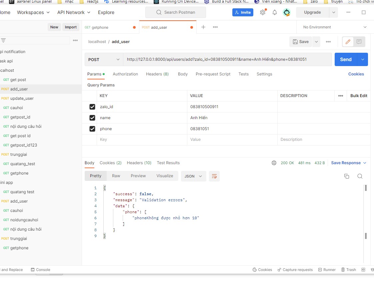The height and width of the screenshot is (283, 374).
Task: Open the Headers (8) request tab
Action: tap(157, 74)
